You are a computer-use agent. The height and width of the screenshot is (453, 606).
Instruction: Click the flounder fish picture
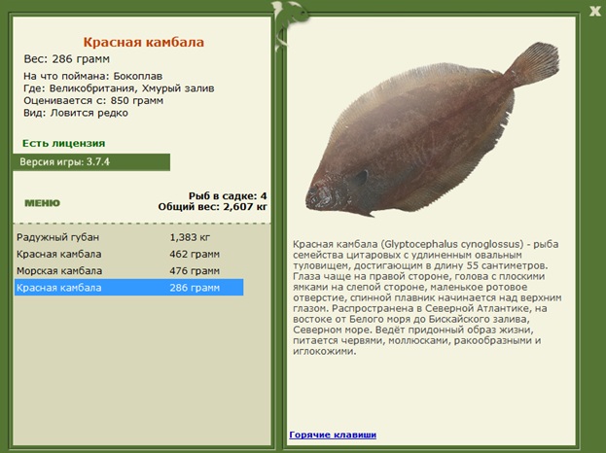point(432,130)
